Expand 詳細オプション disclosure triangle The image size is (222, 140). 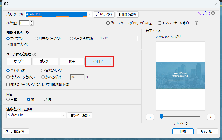(8, 44)
